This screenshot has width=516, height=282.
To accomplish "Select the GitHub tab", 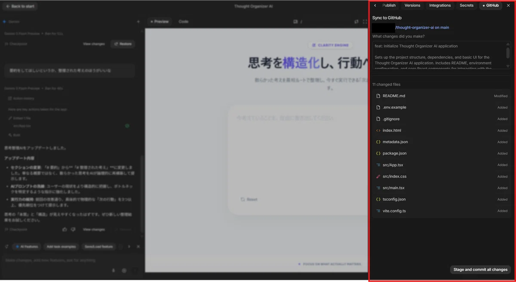I will (x=491, y=6).
